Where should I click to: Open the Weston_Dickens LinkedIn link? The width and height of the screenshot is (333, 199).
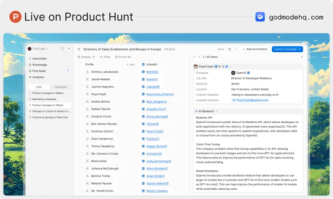pos(157,191)
